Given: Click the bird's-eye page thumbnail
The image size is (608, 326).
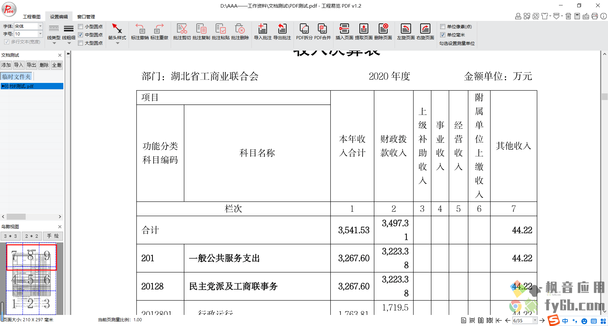Looking at the screenshot, I should [x=31, y=279].
